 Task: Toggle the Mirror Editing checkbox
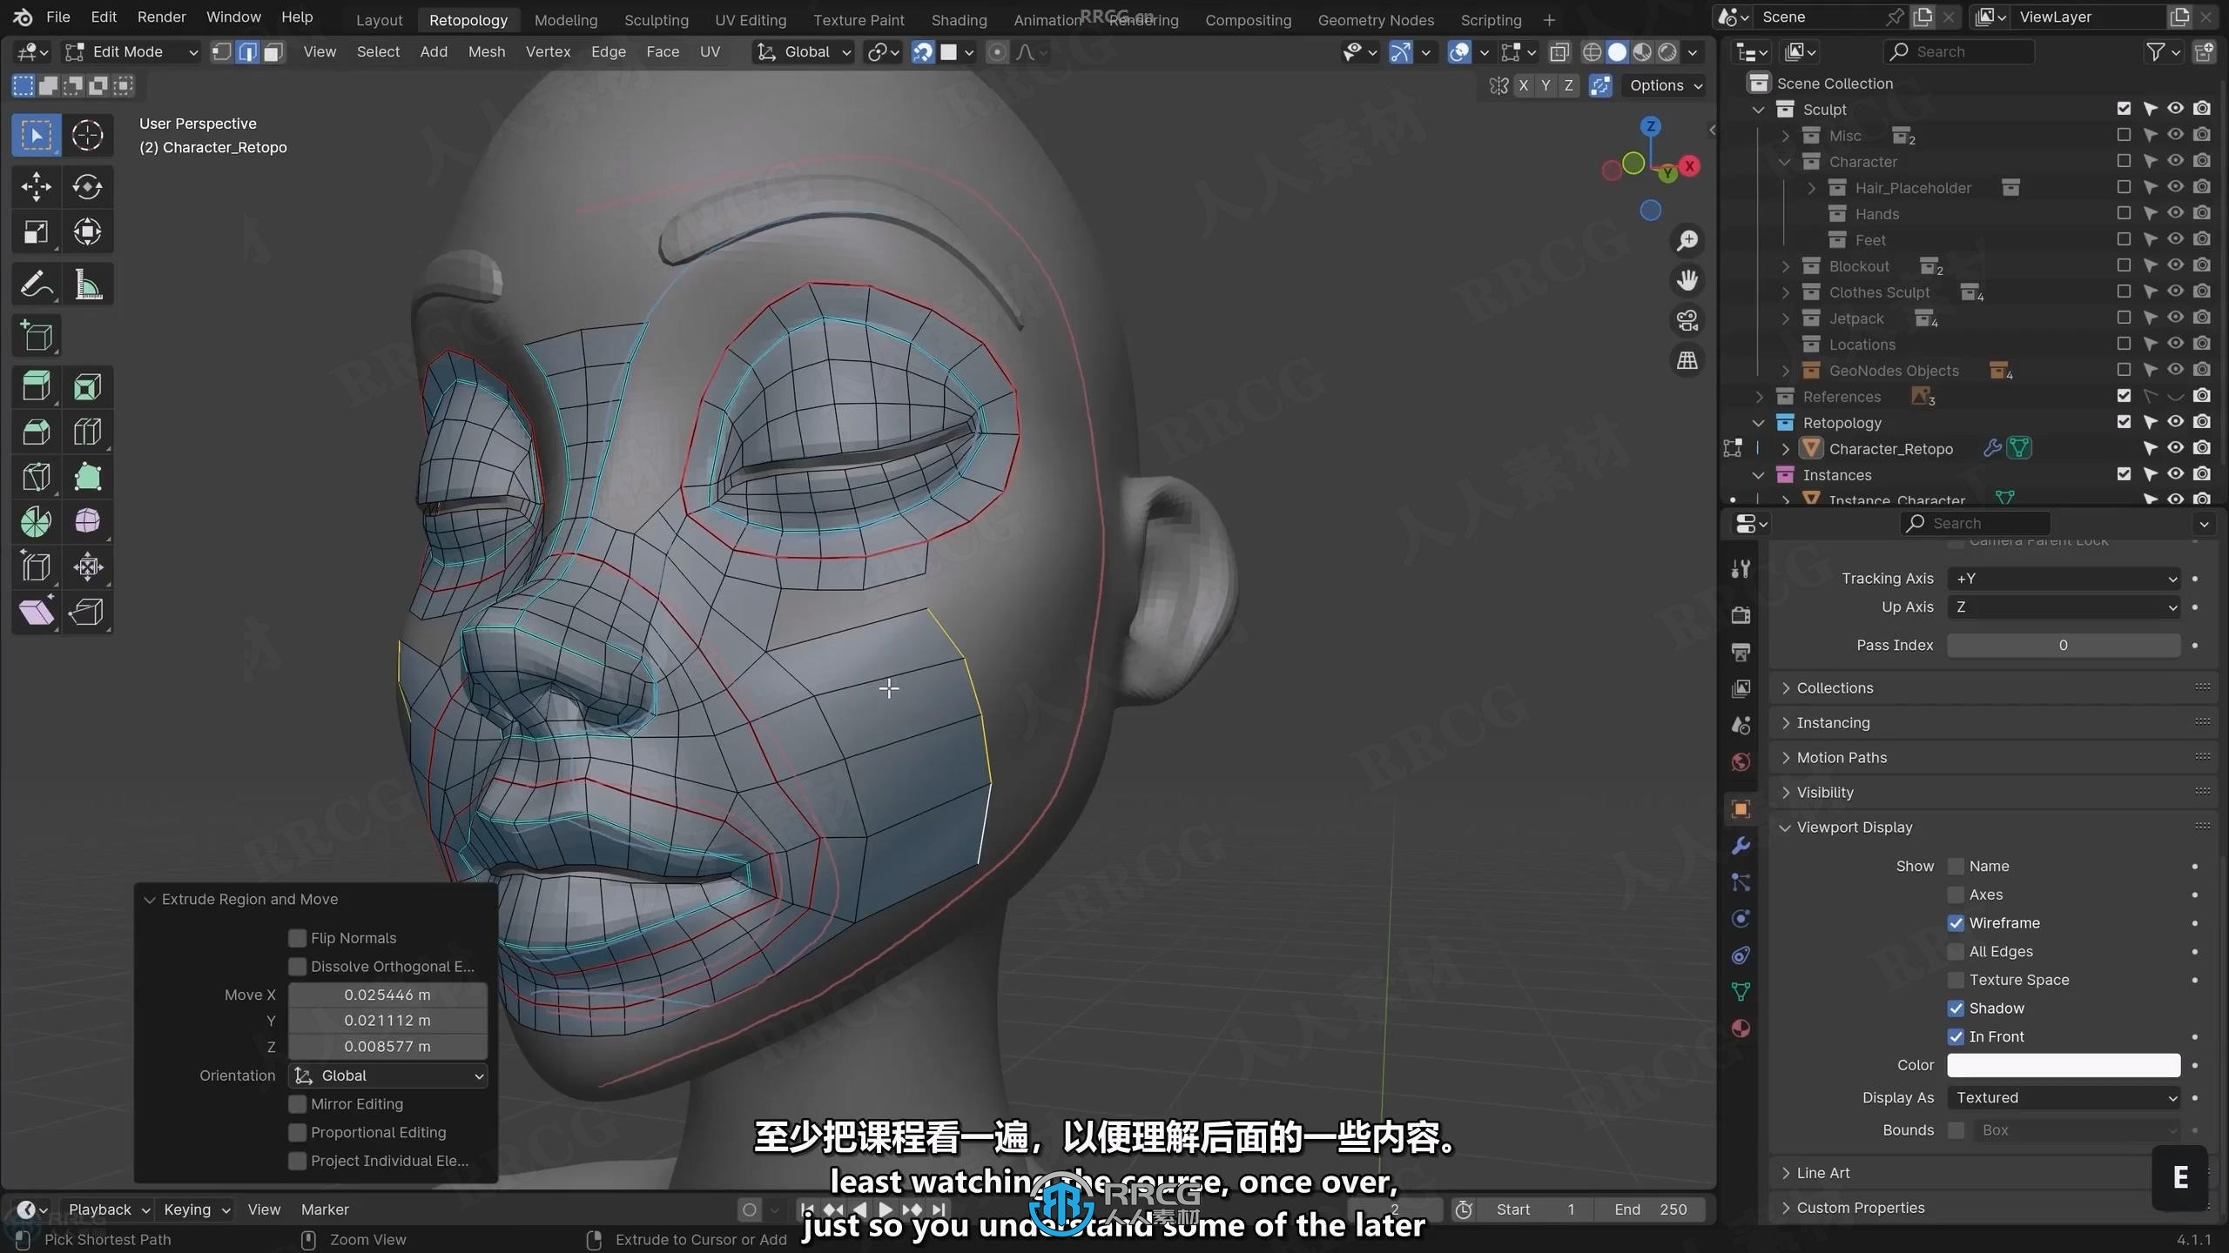point(298,1104)
